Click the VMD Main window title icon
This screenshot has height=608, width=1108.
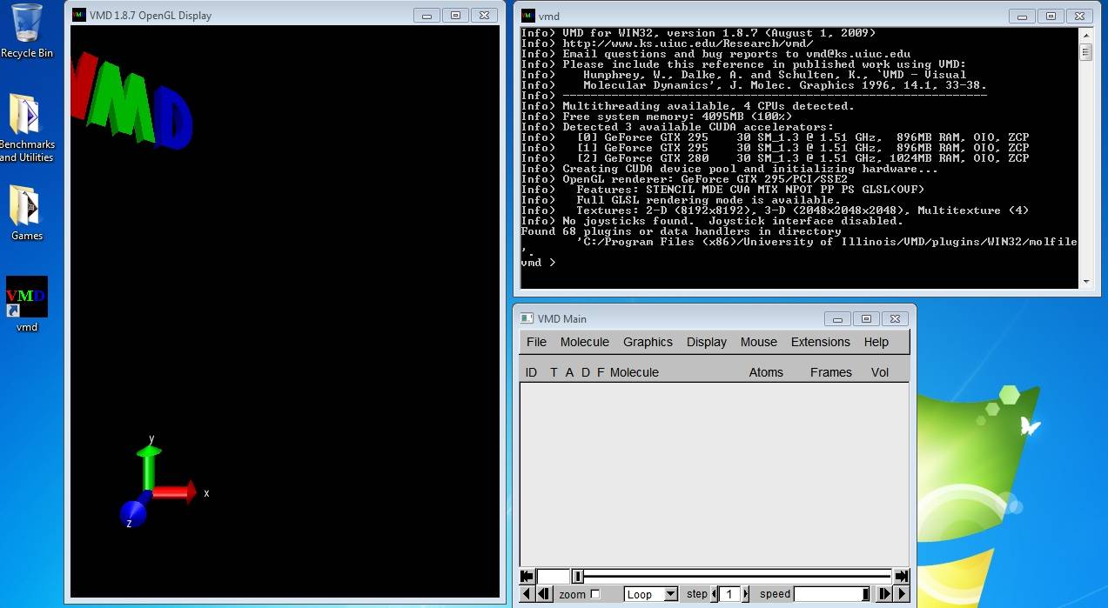pos(527,318)
